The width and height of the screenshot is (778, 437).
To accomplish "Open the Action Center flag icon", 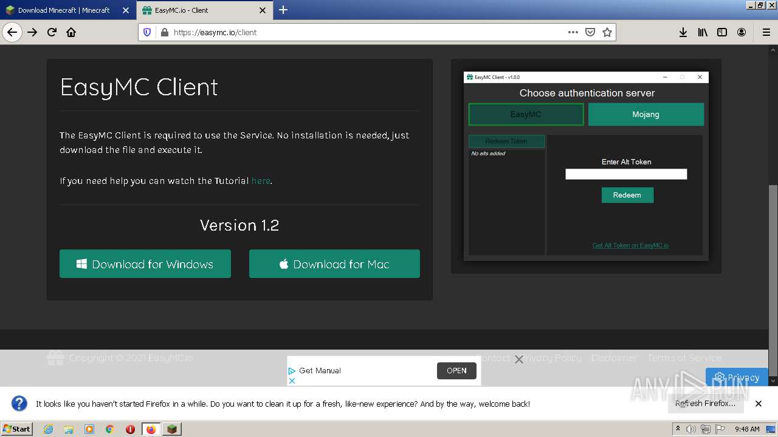I will pos(720,429).
